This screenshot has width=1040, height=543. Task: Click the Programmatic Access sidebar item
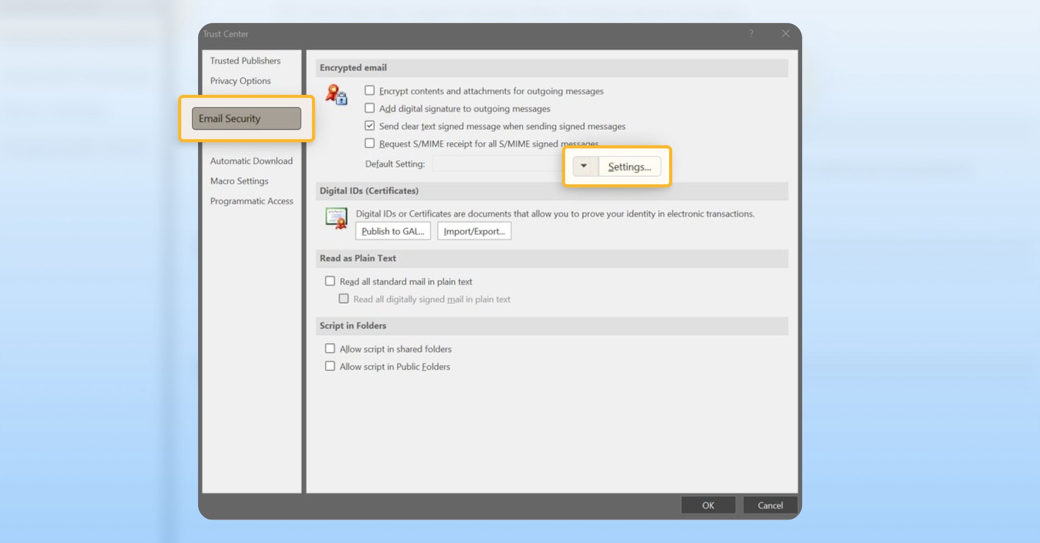pyautogui.click(x=252, y=200)
